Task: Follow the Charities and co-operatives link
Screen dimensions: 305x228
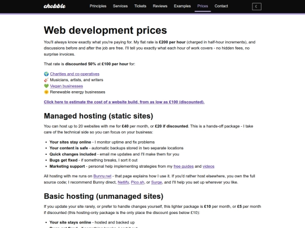Action: click(x=75, y=74)
